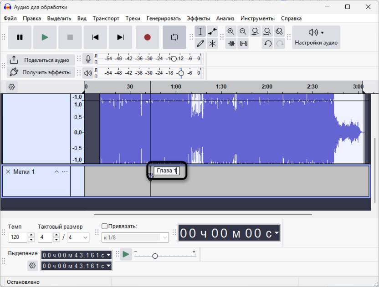Viewport: 379px width, 287px height.
Task: Select the Selection tool
Action: click(x=200, y=31)
